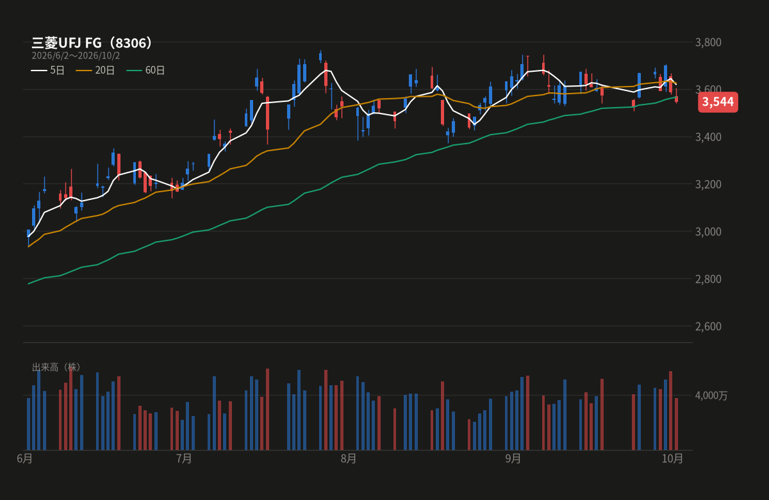This screenshot has width=769, height=500.
Task: Click the 3,800 price axis label
Action: click(709, 42)
